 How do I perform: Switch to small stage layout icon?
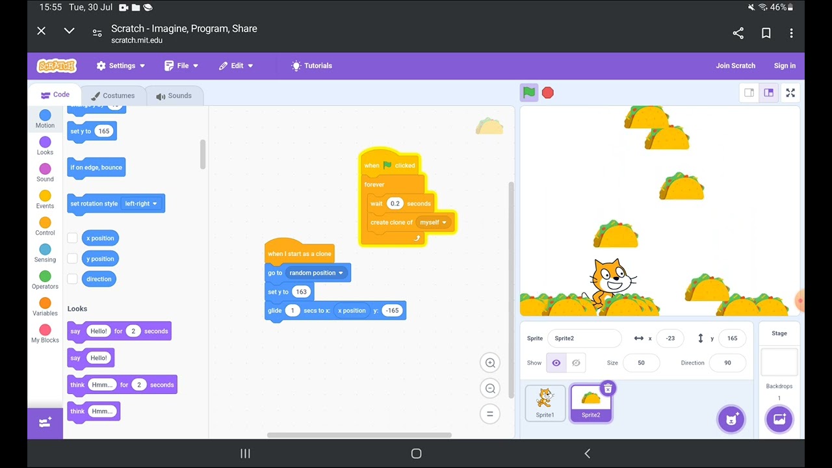point(749,93)
